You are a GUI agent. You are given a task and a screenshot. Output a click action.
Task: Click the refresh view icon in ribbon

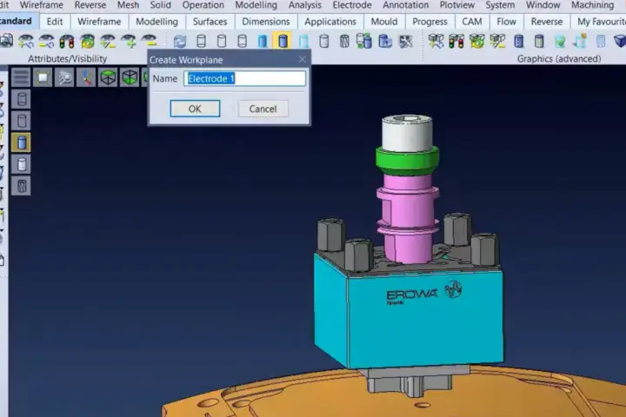[x=180, y=41]
